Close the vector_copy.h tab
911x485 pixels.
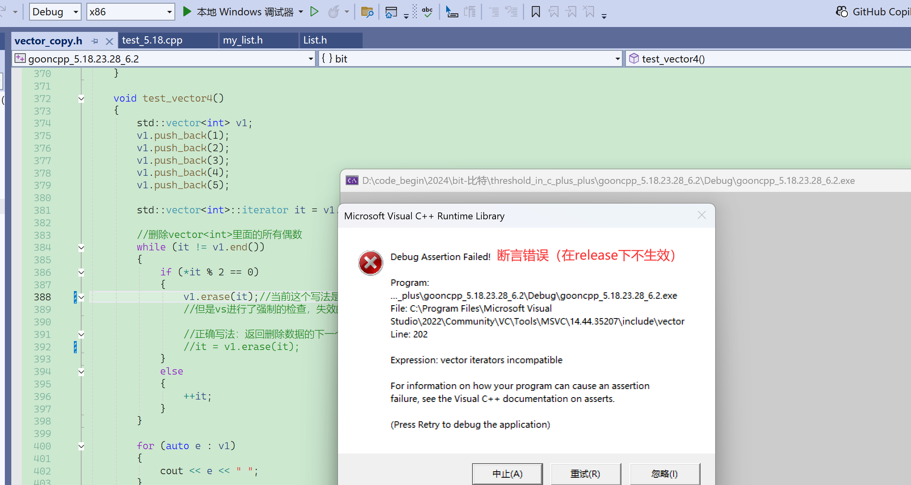[109, 41]
